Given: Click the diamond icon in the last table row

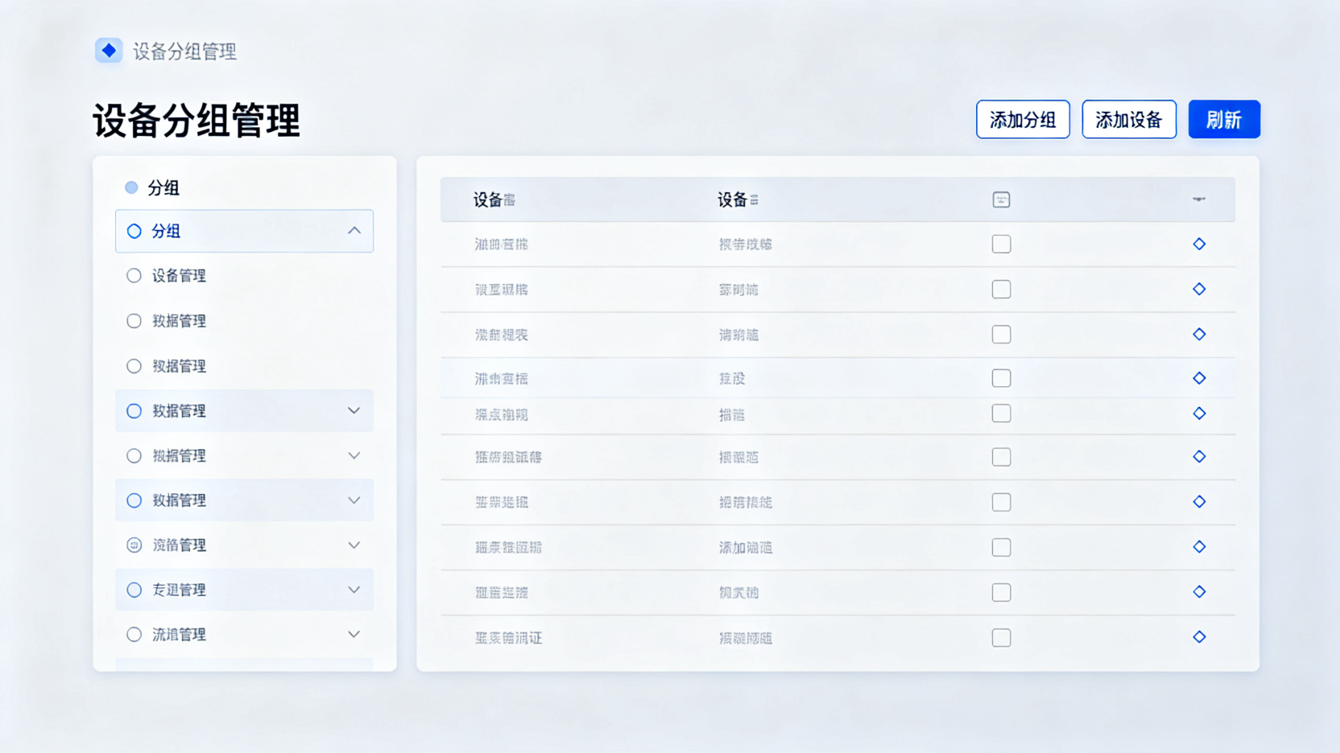Looking at the screenshot, I should [x=1199, y=636].
